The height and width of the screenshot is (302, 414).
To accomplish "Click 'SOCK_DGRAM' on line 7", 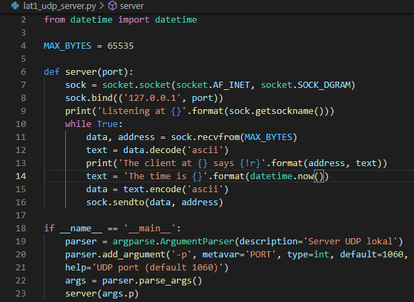I will pyautogui.click(x=324, y=85).
